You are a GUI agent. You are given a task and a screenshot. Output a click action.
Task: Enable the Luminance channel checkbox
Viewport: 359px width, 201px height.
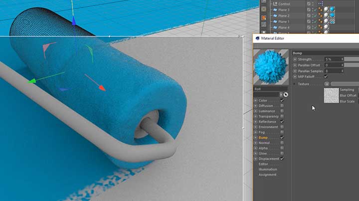coord(282,111)
